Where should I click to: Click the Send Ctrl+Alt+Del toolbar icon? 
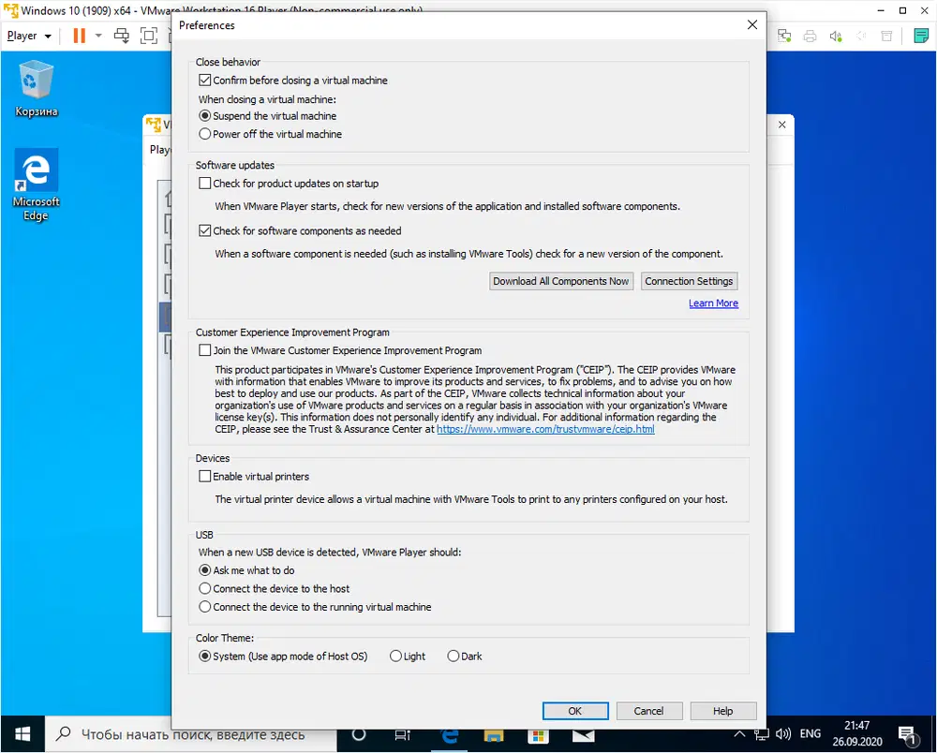tap(121, 36)
